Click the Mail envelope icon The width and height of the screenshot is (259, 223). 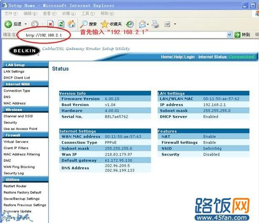tap(142, 24)
